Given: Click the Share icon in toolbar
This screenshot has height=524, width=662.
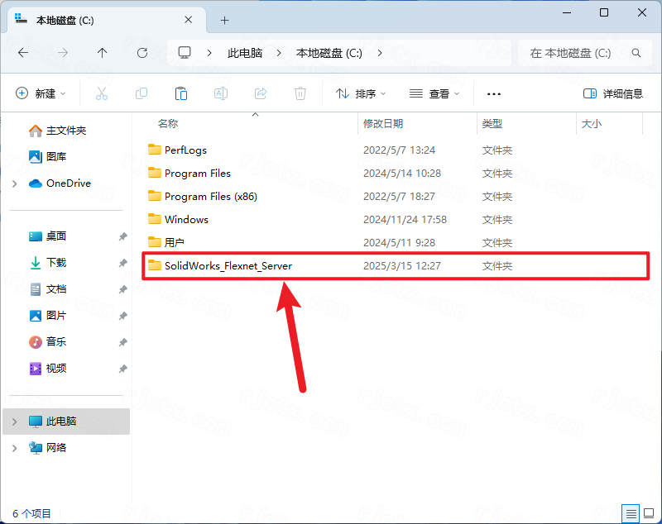Looking at the screenshot, I should [261, 94].
